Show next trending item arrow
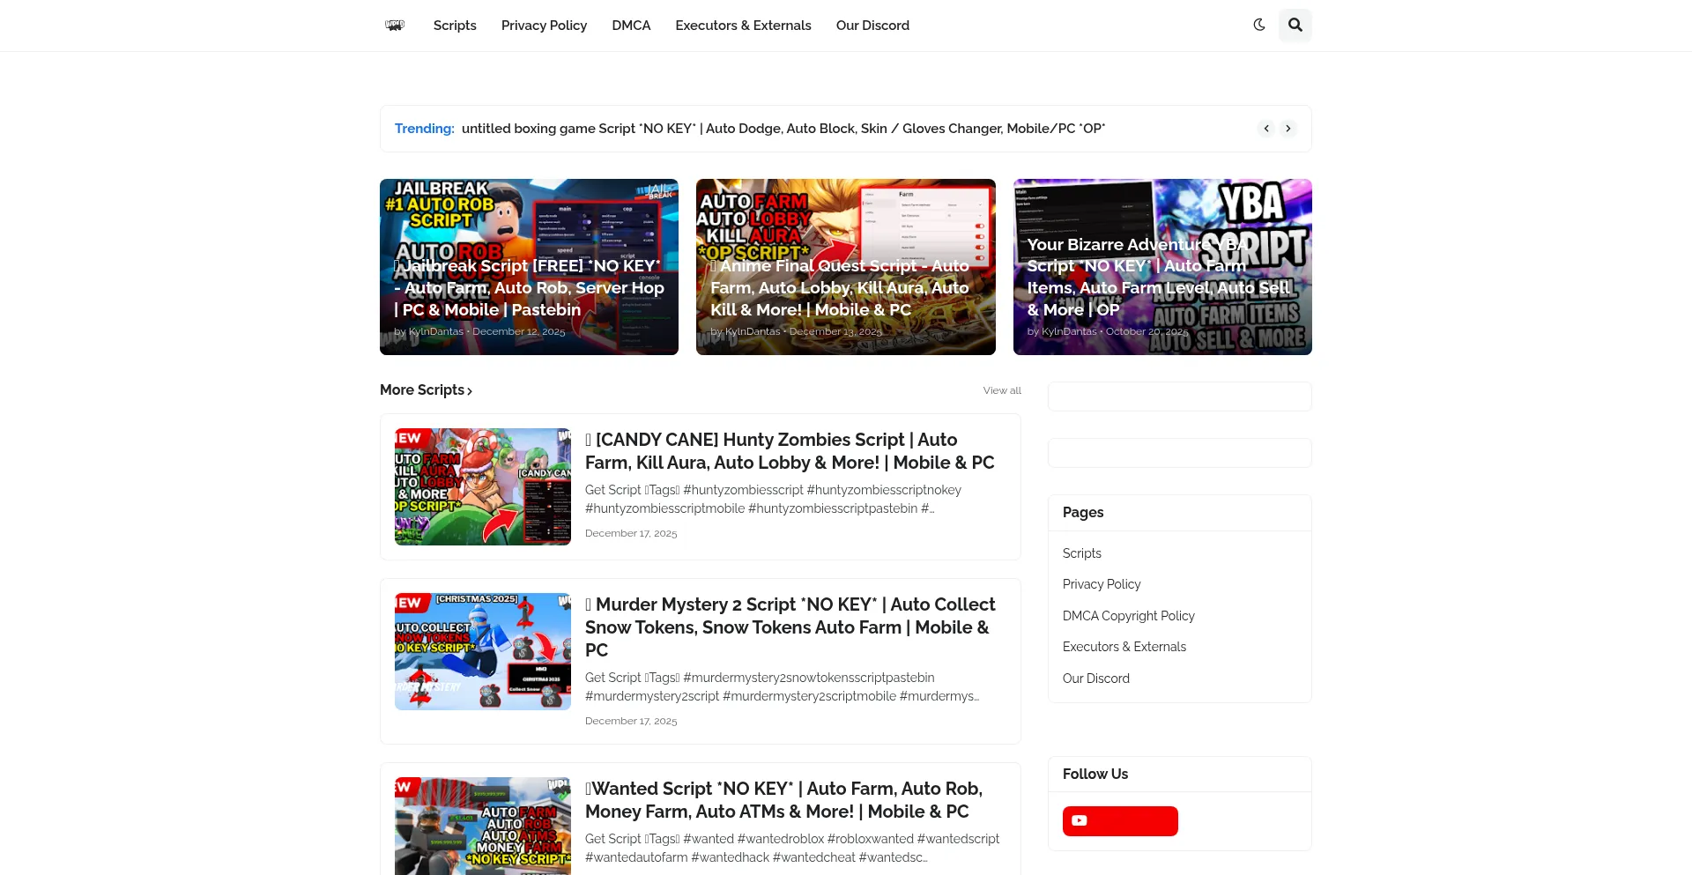Screen dimensions: 1692x875 coord(1288,129)
